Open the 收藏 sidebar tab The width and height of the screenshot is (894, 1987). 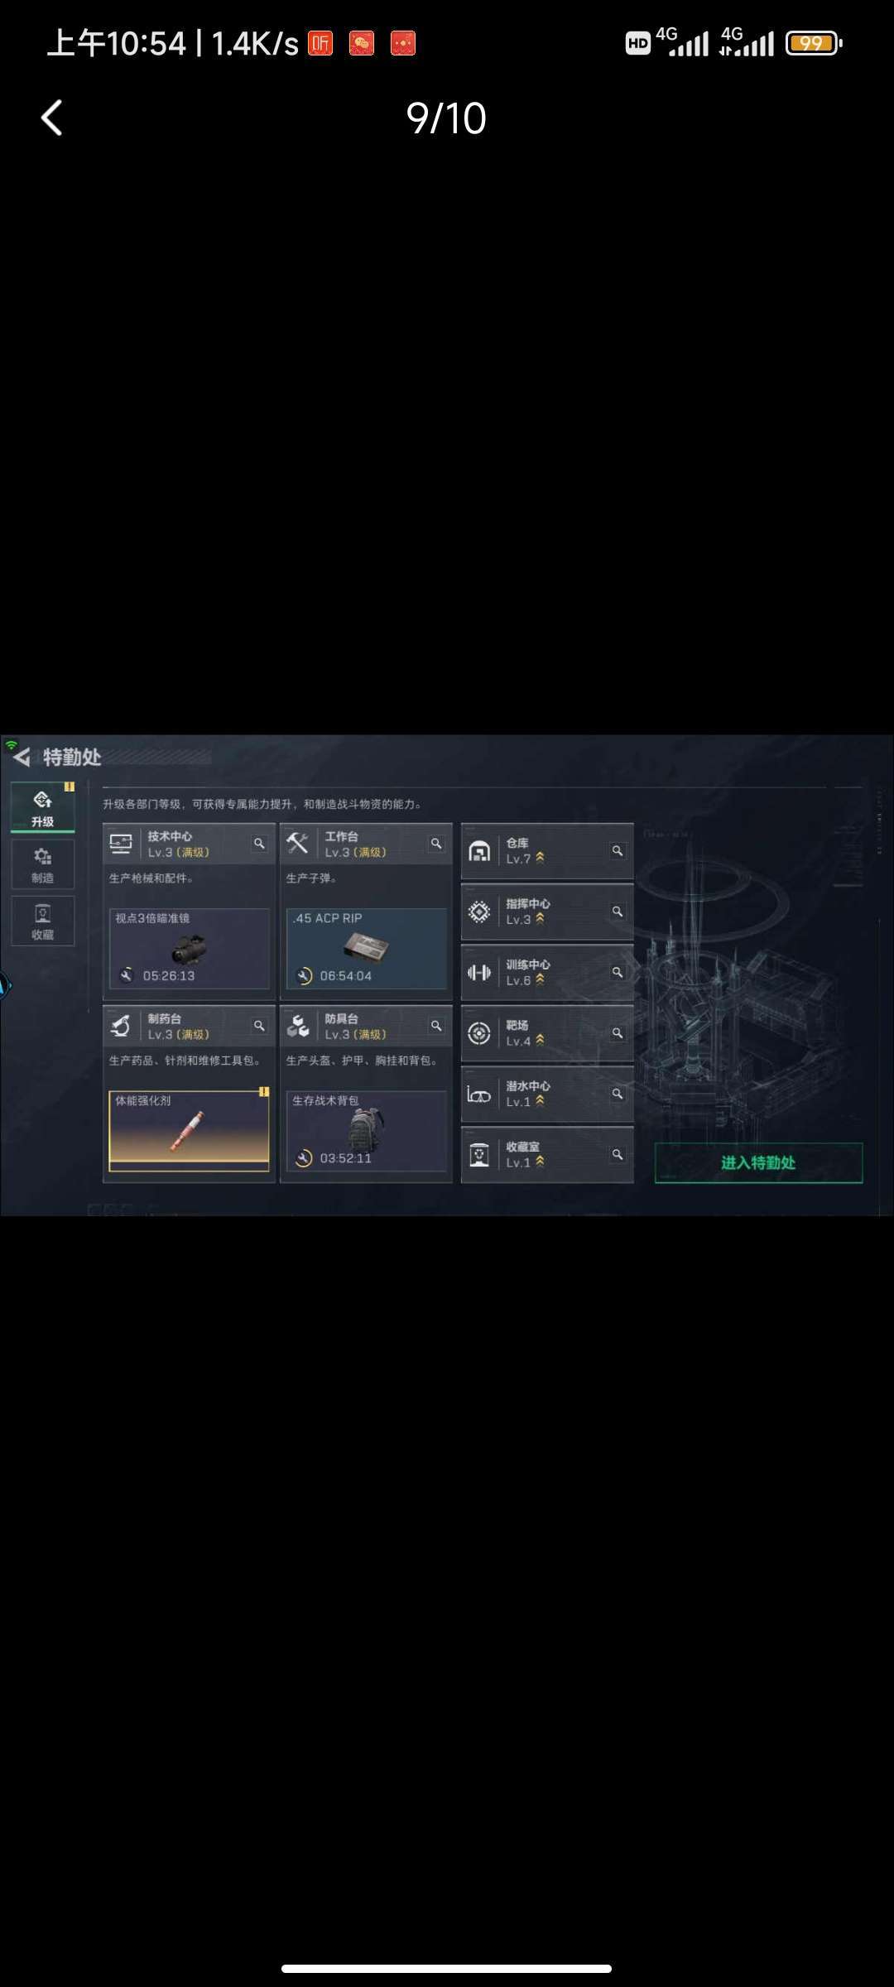[42, 921]
